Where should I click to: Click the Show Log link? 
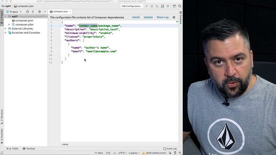pyautogui.click(x=163, y=17)
